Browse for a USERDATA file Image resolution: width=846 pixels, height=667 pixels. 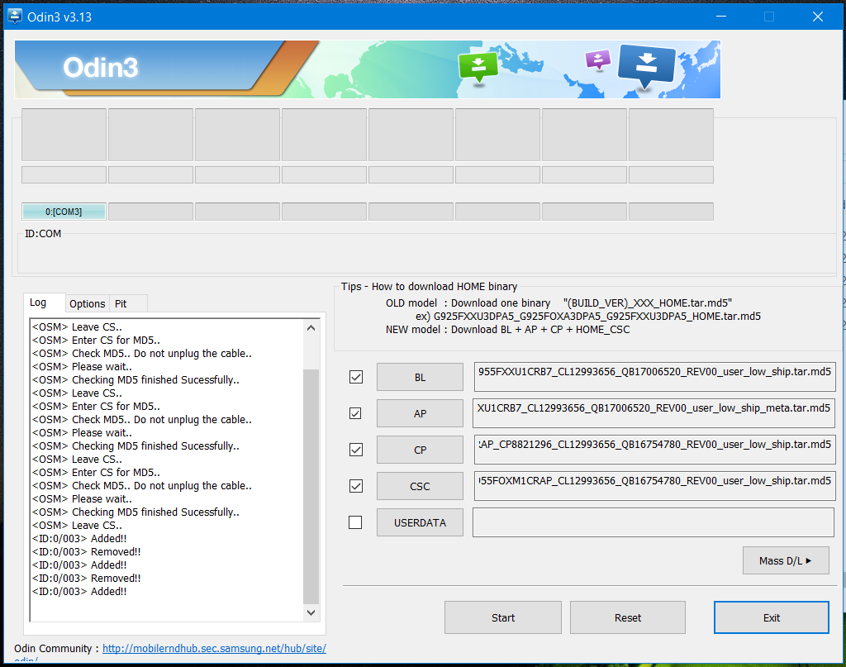pyautogui.click(x=420, y=522)
